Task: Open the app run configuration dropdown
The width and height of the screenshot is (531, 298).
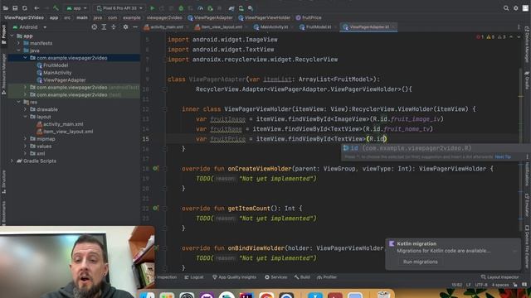Action: 77,8
